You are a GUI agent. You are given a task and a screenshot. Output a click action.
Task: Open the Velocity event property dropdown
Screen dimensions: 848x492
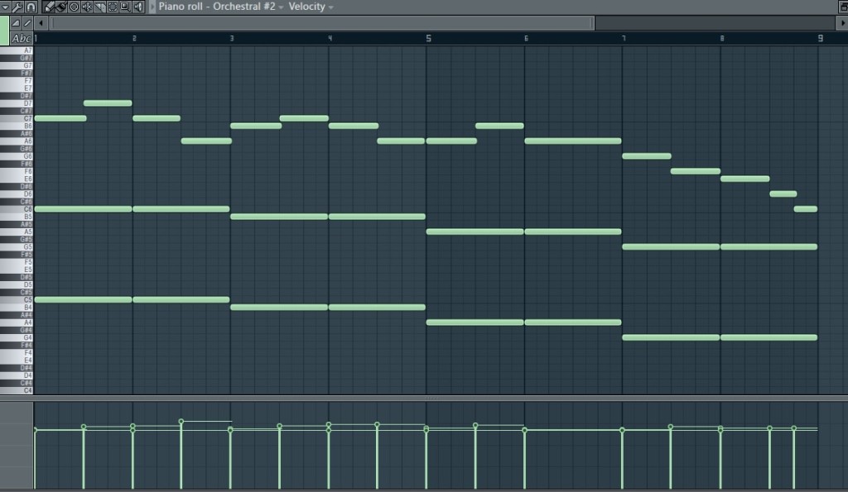(x=331, y=7)
